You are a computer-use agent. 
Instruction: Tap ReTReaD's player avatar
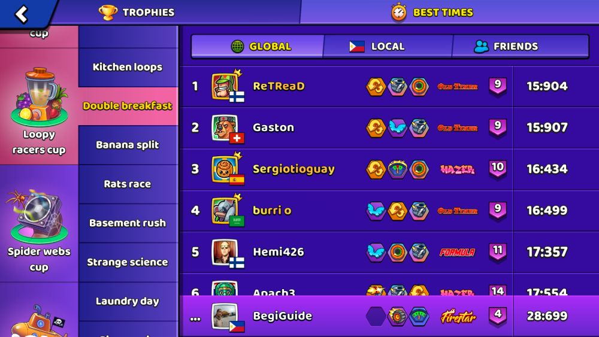pos(225,86)
